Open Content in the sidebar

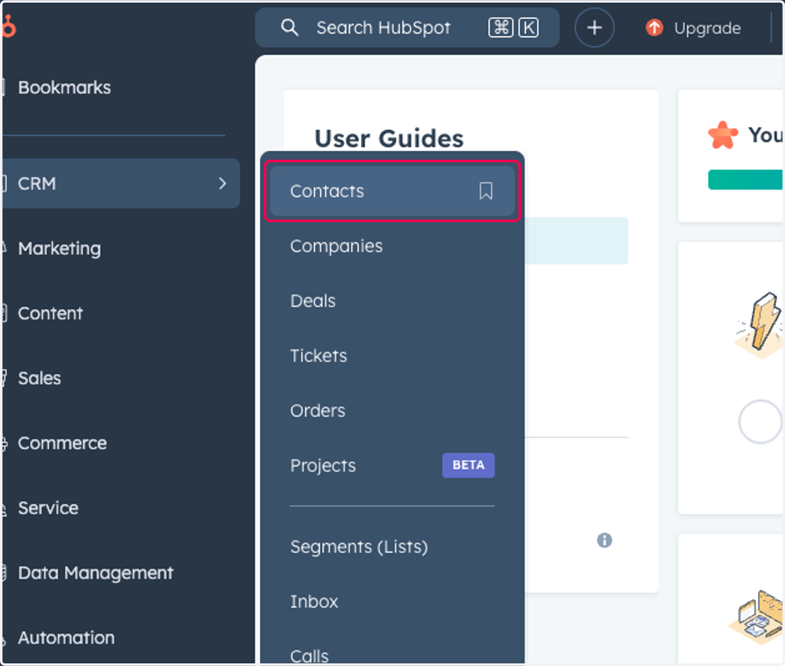[50, 314]
